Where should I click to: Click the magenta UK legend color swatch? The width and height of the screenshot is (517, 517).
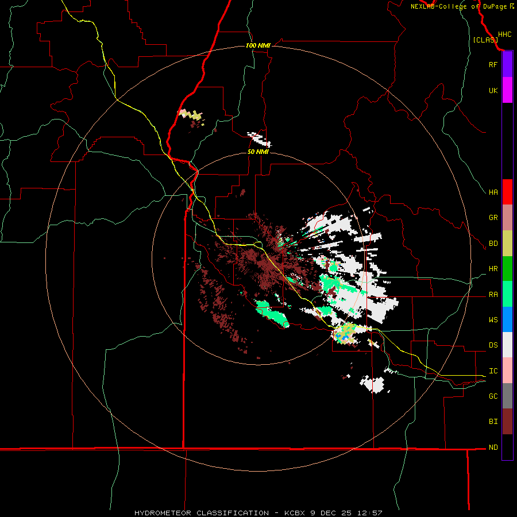(x=507, y=90)
